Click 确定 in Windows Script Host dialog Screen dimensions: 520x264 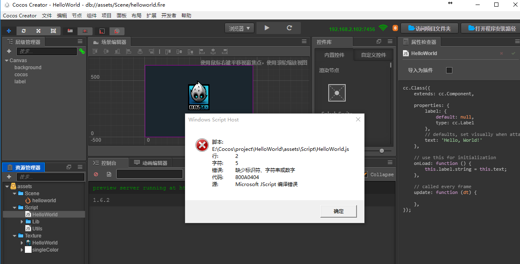point(339,211)
